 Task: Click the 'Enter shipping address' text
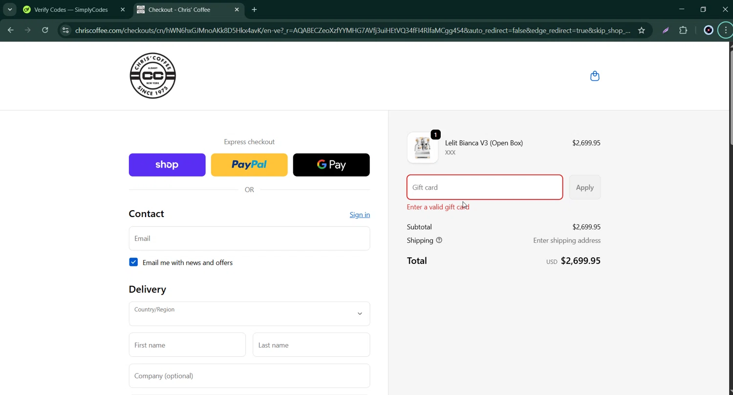point(567,240)
